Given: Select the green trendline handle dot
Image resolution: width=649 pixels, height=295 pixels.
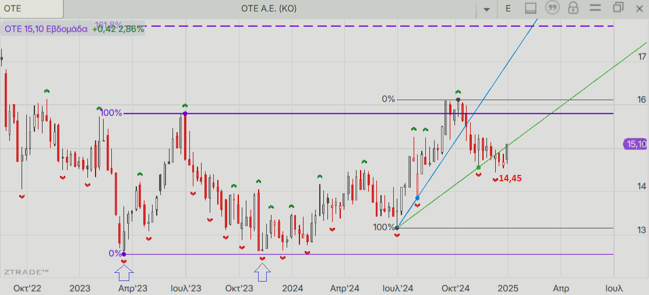Looking at the screenshot, I should click(478, 167).
